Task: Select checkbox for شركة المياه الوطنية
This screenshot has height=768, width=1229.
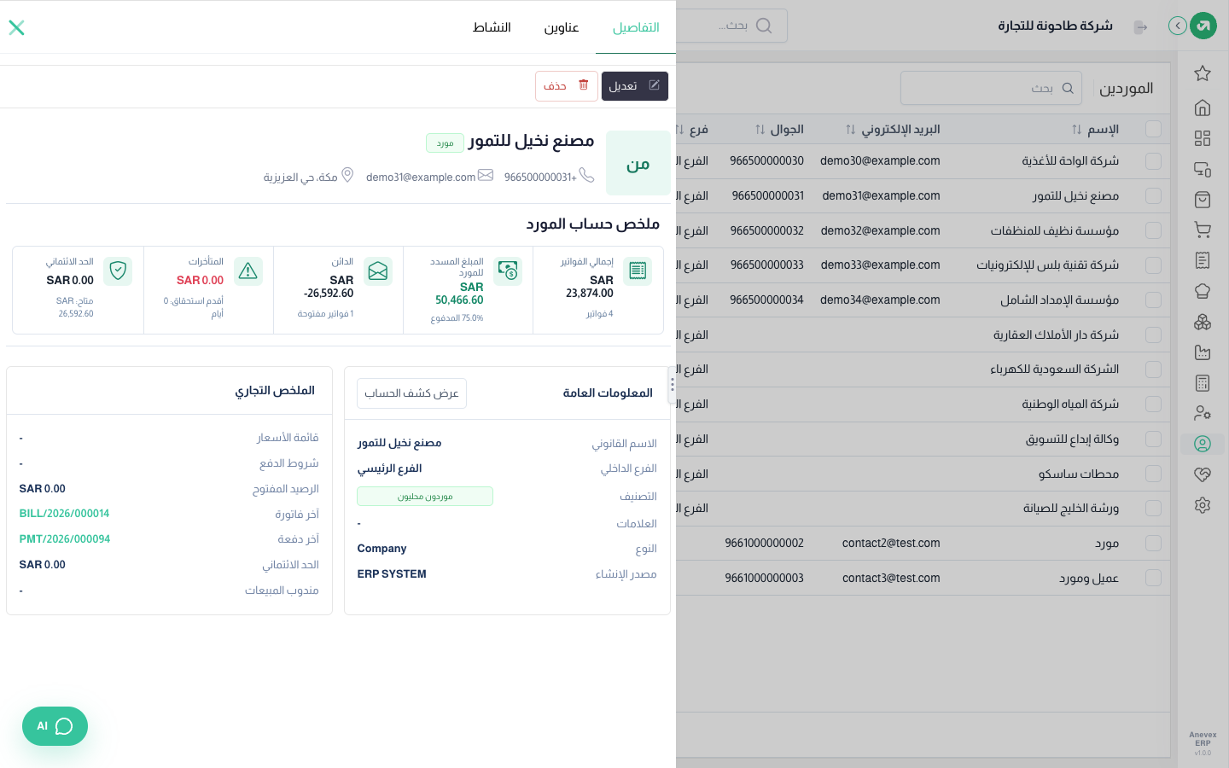Action: tap(1153, 404)
